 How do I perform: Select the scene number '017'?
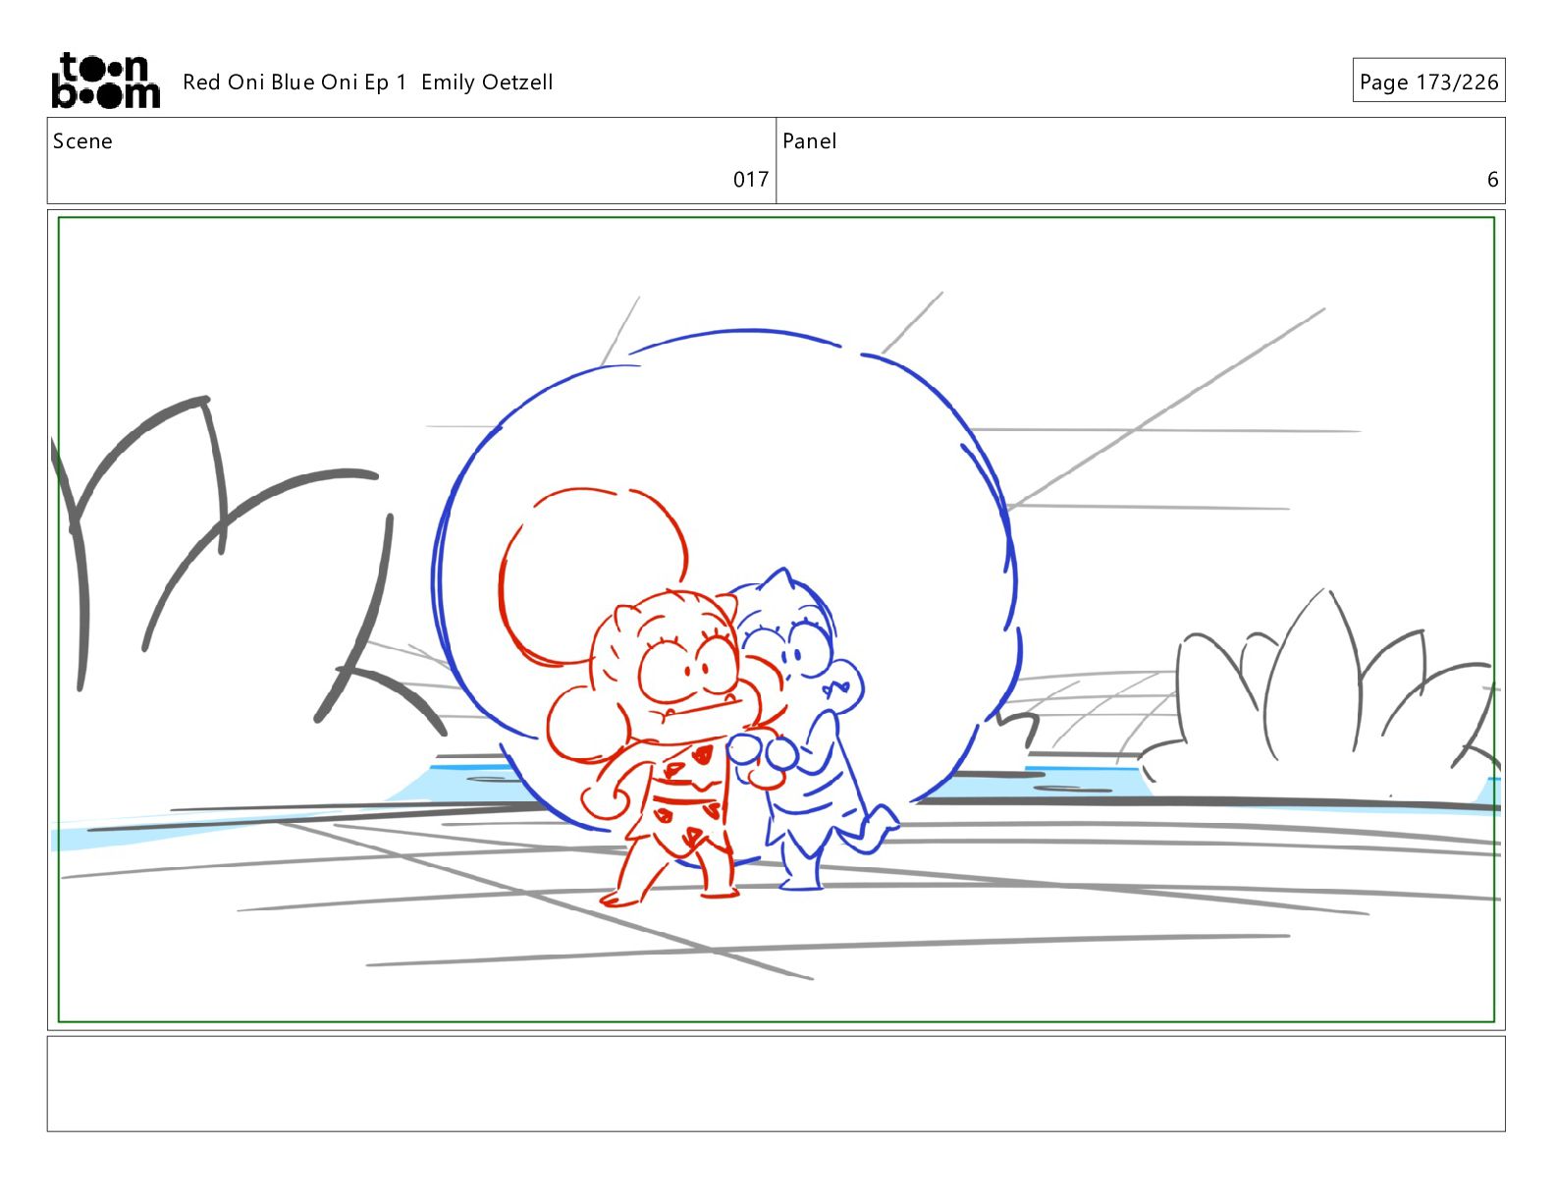pyautogui.click(x=751, y=180)
